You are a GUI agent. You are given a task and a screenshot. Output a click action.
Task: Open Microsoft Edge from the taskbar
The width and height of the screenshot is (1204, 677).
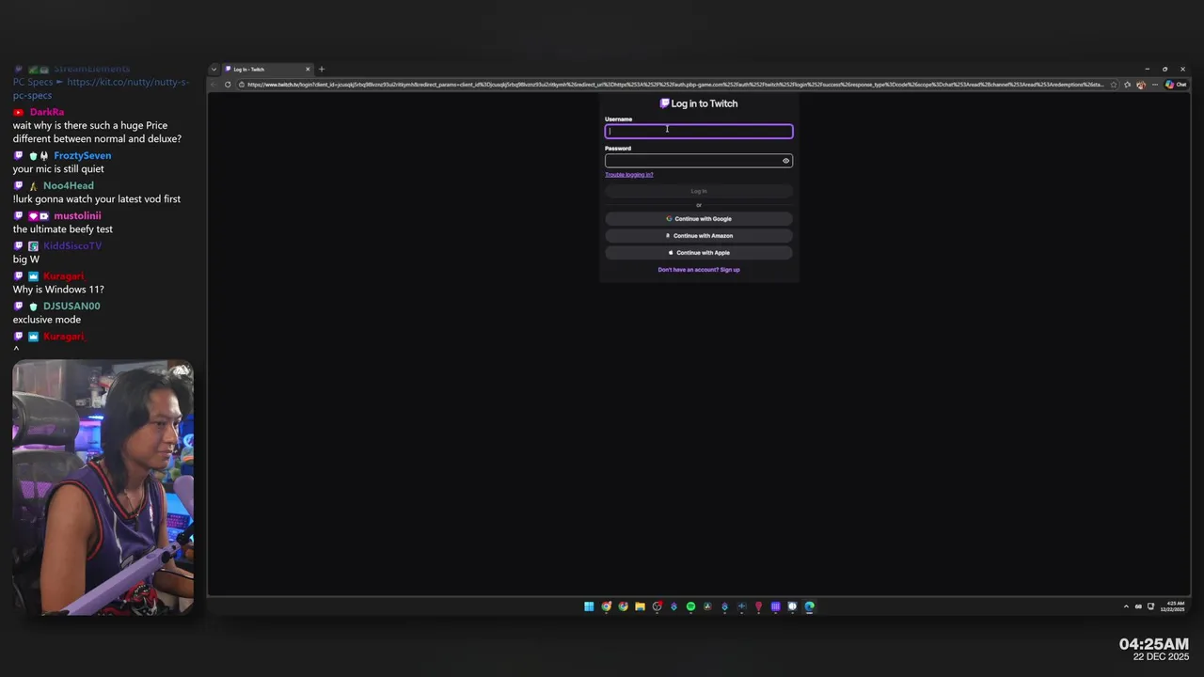click(x=809, y=606)
